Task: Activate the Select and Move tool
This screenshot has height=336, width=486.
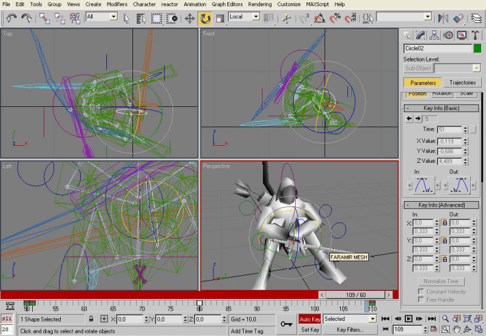Action: [190, 19]
